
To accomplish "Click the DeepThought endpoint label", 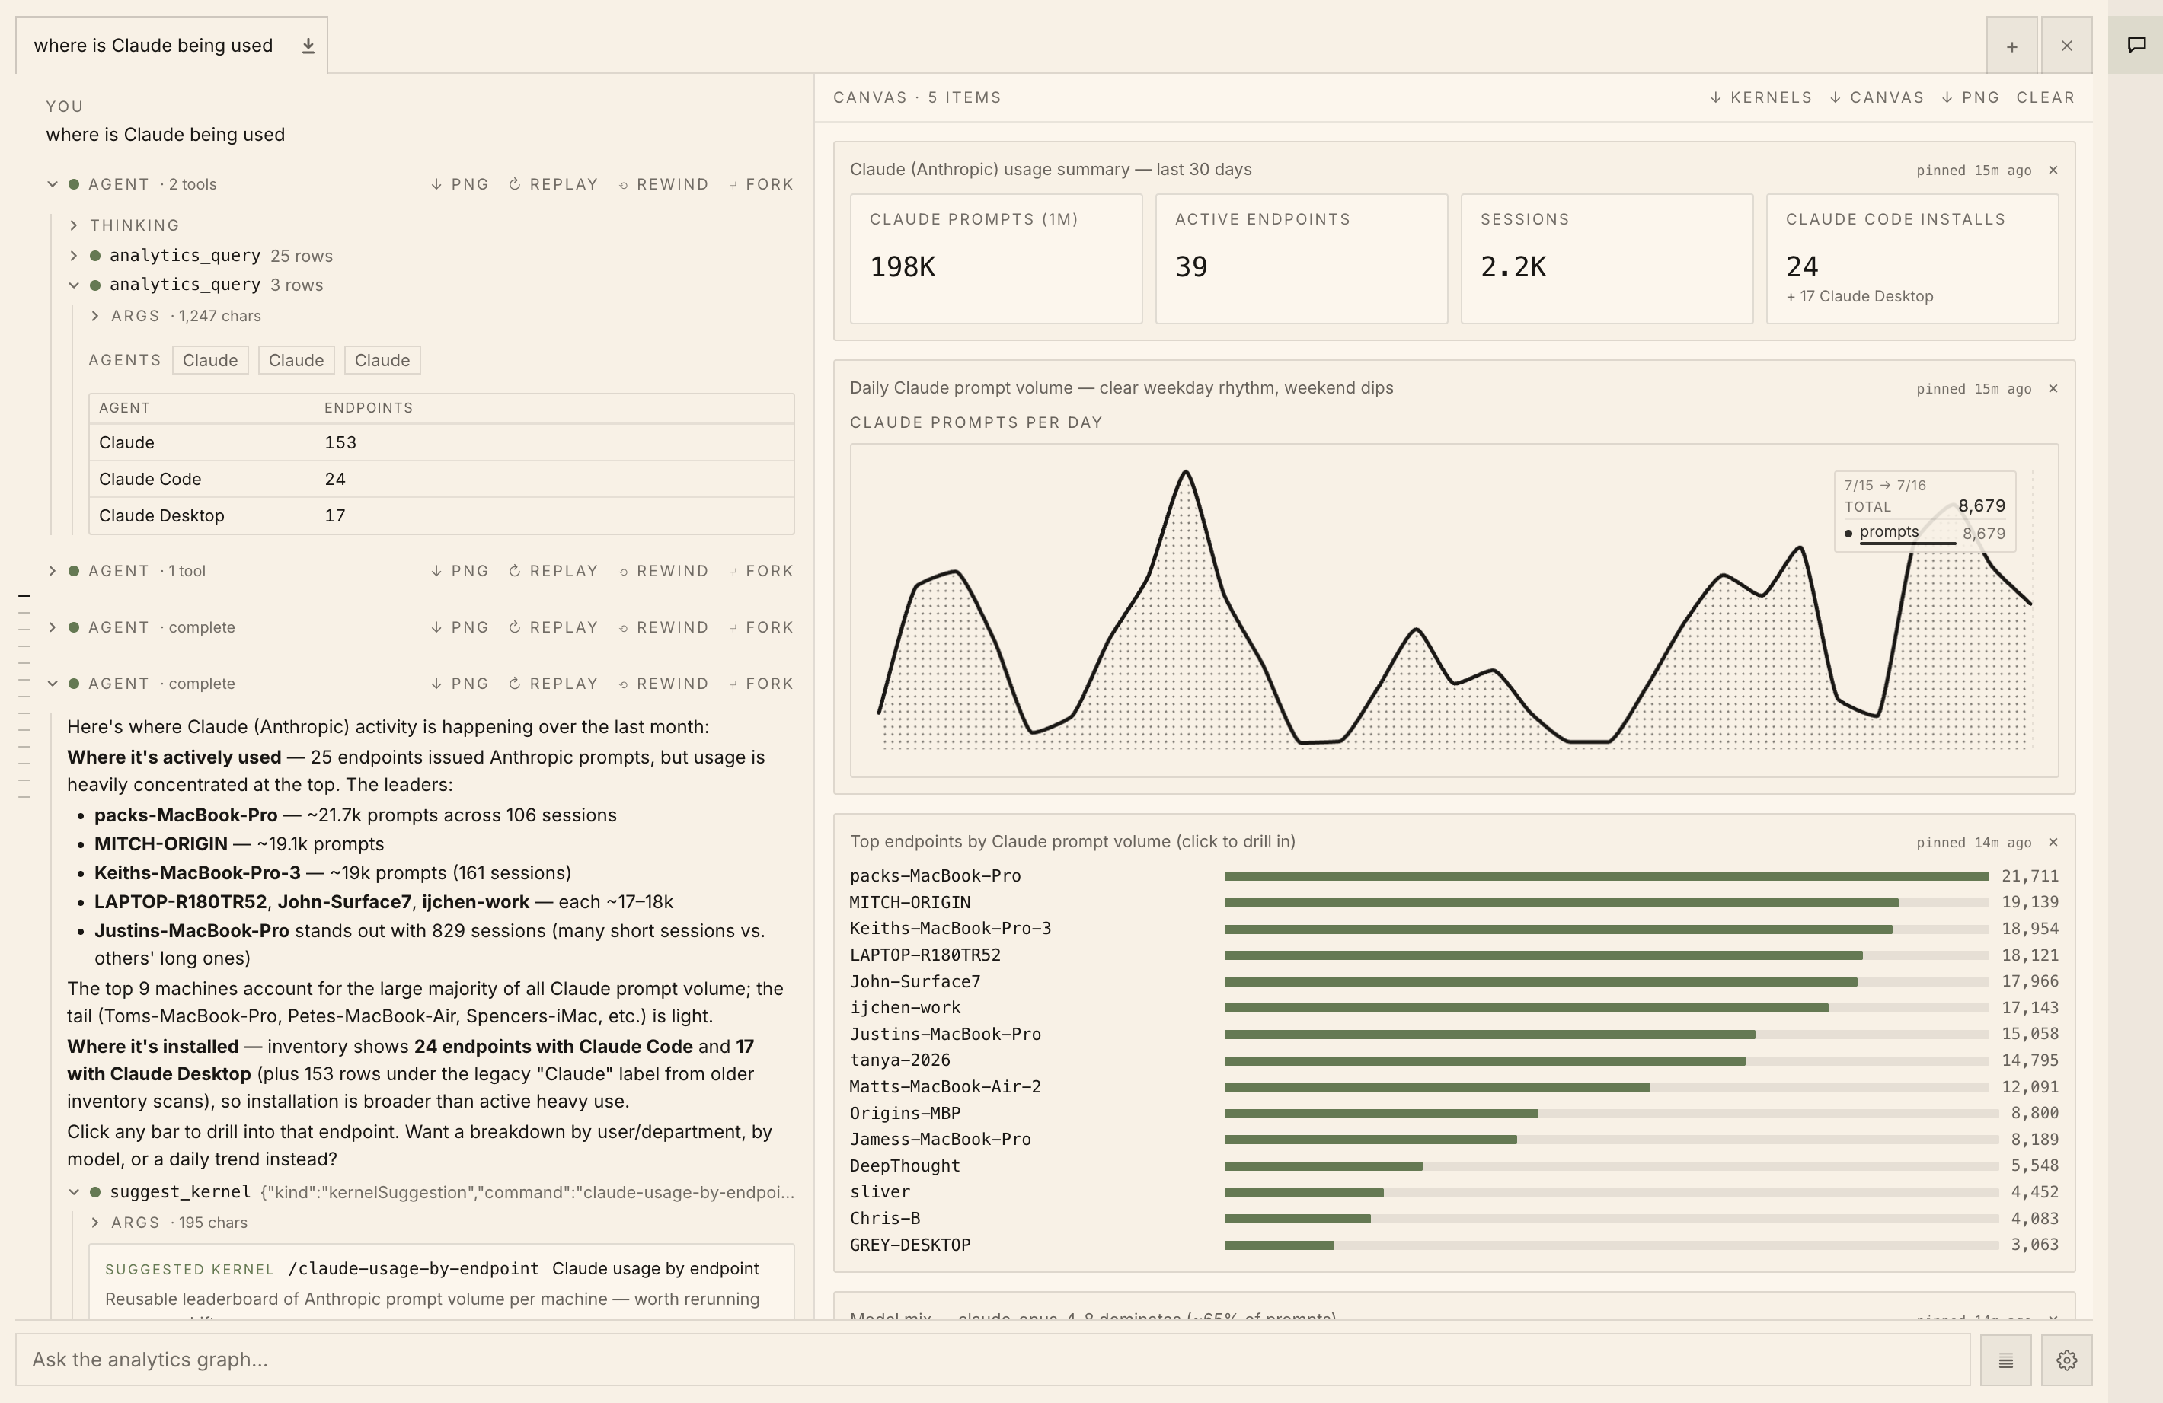I will 906,1165.
